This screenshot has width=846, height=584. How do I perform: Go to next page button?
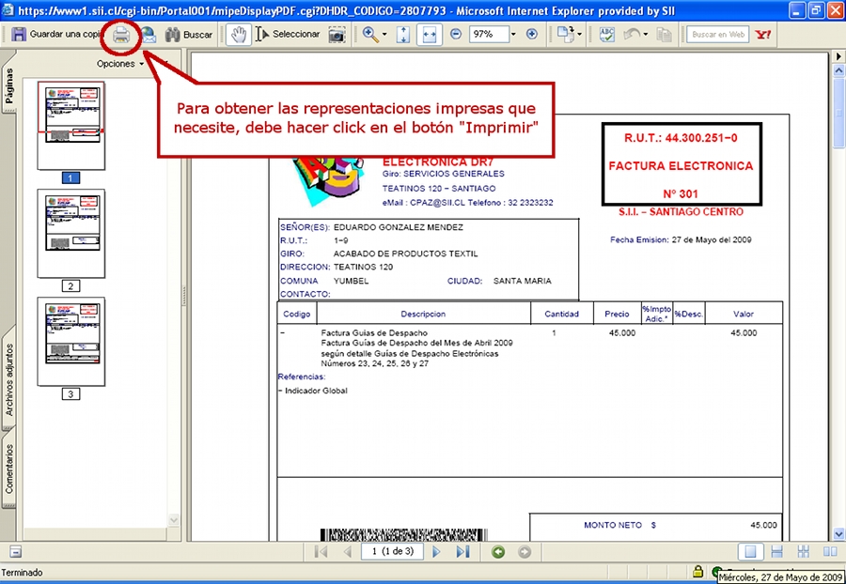point(436,552)
